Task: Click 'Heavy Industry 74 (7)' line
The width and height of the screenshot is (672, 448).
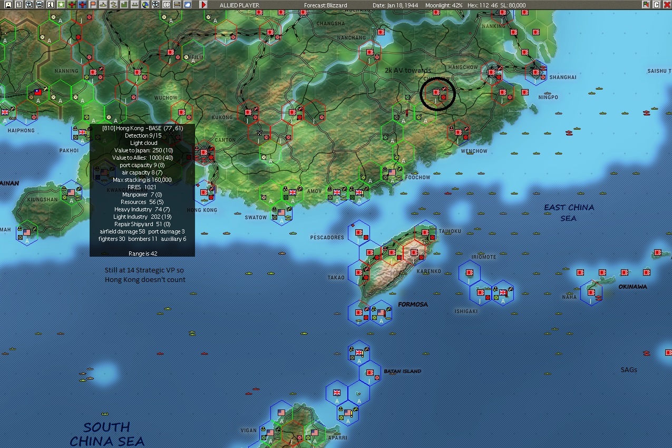Action: (x=142, y=209)
